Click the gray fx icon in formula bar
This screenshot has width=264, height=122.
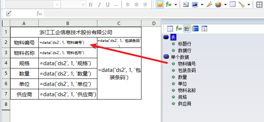39,13
